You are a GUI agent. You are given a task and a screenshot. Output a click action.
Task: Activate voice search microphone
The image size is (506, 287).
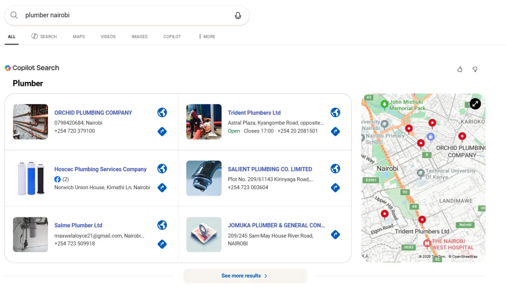(x=238, y=15)
